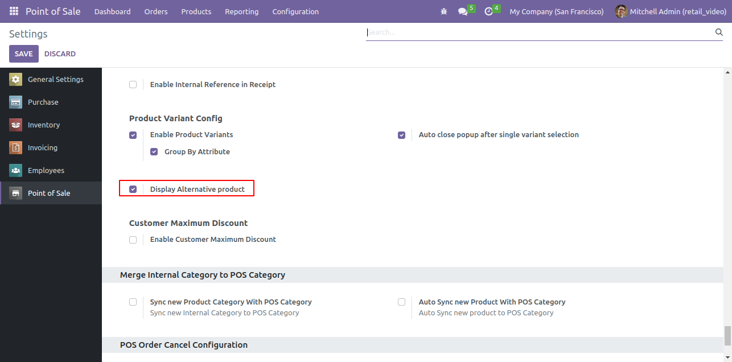Open the Reporting menu

[241, 11]
